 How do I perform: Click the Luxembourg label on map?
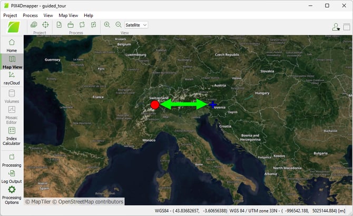pos(136,55)
